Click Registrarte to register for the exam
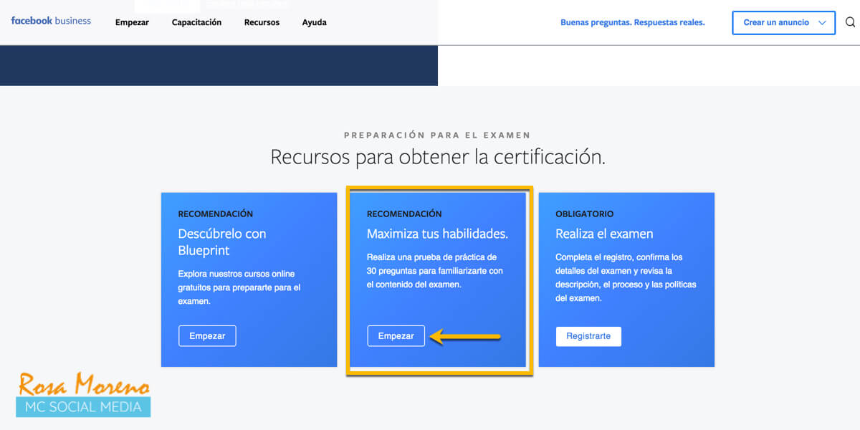 click(588, 336)
